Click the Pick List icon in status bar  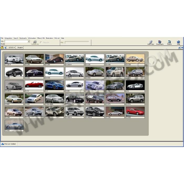coord(2,144)
